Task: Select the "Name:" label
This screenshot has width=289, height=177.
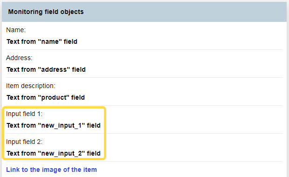Action: point(16,30)
